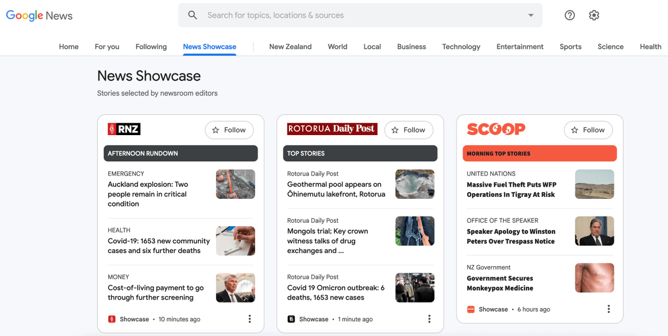This screenshot has height=336, width=668.
Task: Open the Auckland explosion article
Action: pyautogui.click(x=148, y=194)
